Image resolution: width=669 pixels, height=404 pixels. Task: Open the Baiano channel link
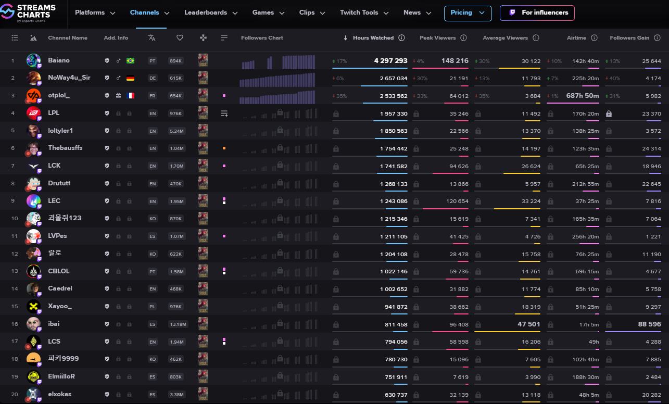click(58, 60)
